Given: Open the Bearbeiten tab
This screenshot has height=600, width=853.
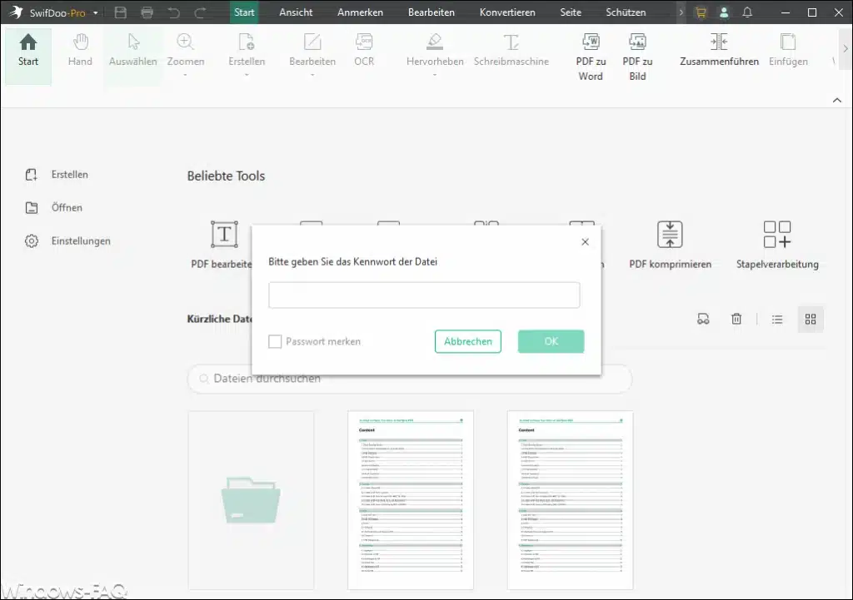Looking at the screenshot, I should (431, 12).
